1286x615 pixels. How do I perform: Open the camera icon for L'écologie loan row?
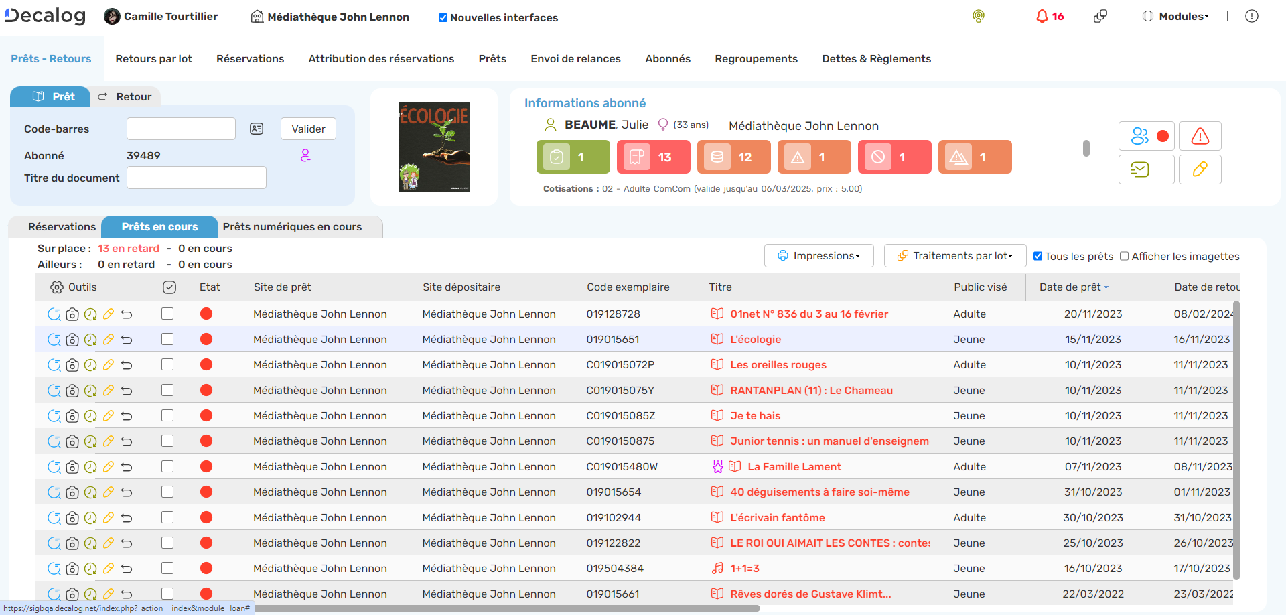72,339
